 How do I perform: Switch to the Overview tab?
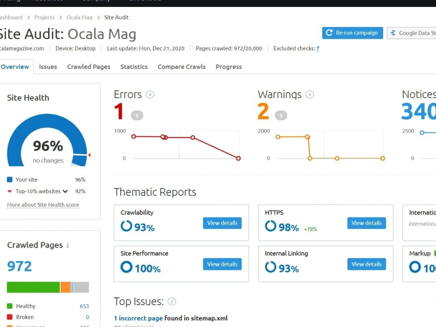click(x=15, y=67)
